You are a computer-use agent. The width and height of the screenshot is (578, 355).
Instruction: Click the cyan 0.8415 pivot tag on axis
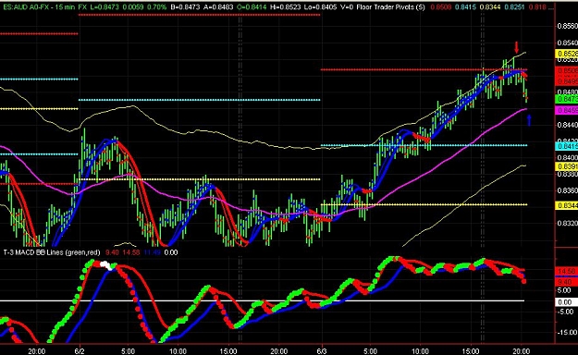(x=567, y=146)
